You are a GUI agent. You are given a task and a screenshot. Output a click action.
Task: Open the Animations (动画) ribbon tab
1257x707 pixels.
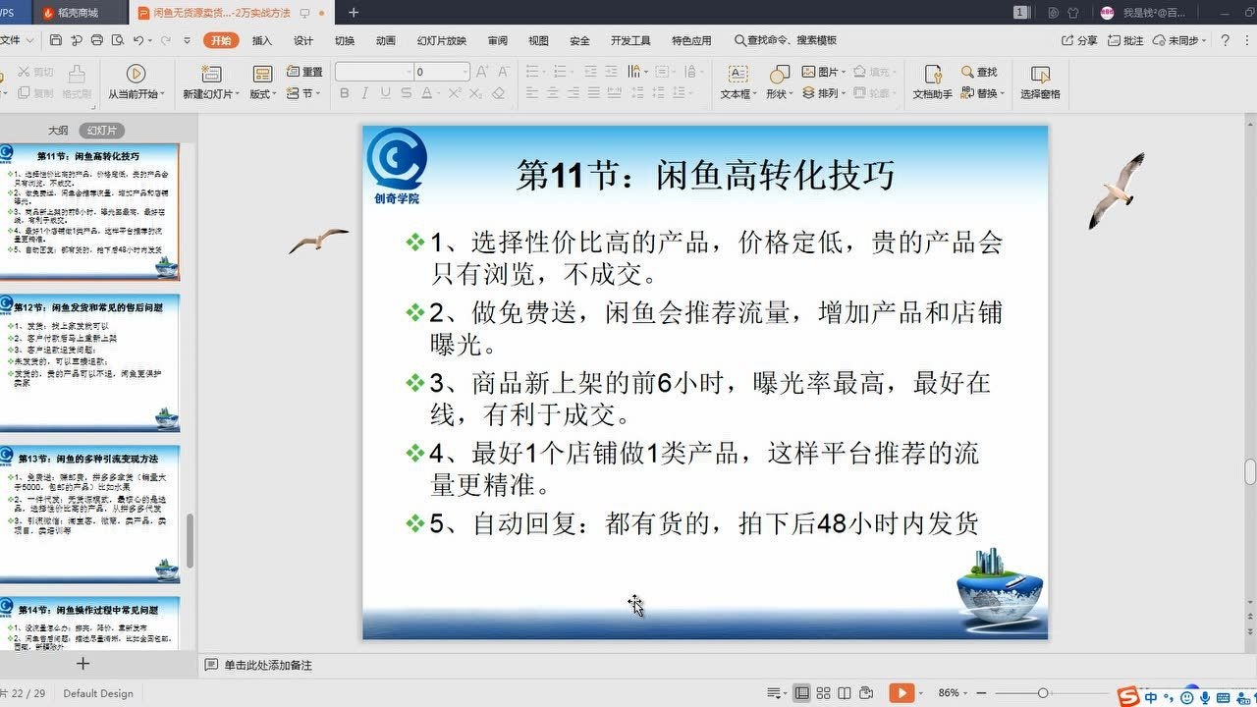386,40
